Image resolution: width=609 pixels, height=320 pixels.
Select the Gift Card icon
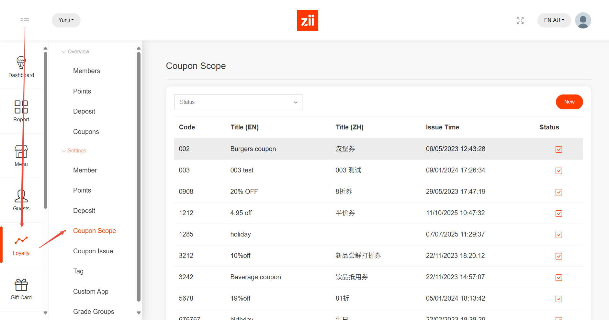click(x=21, y=285)
